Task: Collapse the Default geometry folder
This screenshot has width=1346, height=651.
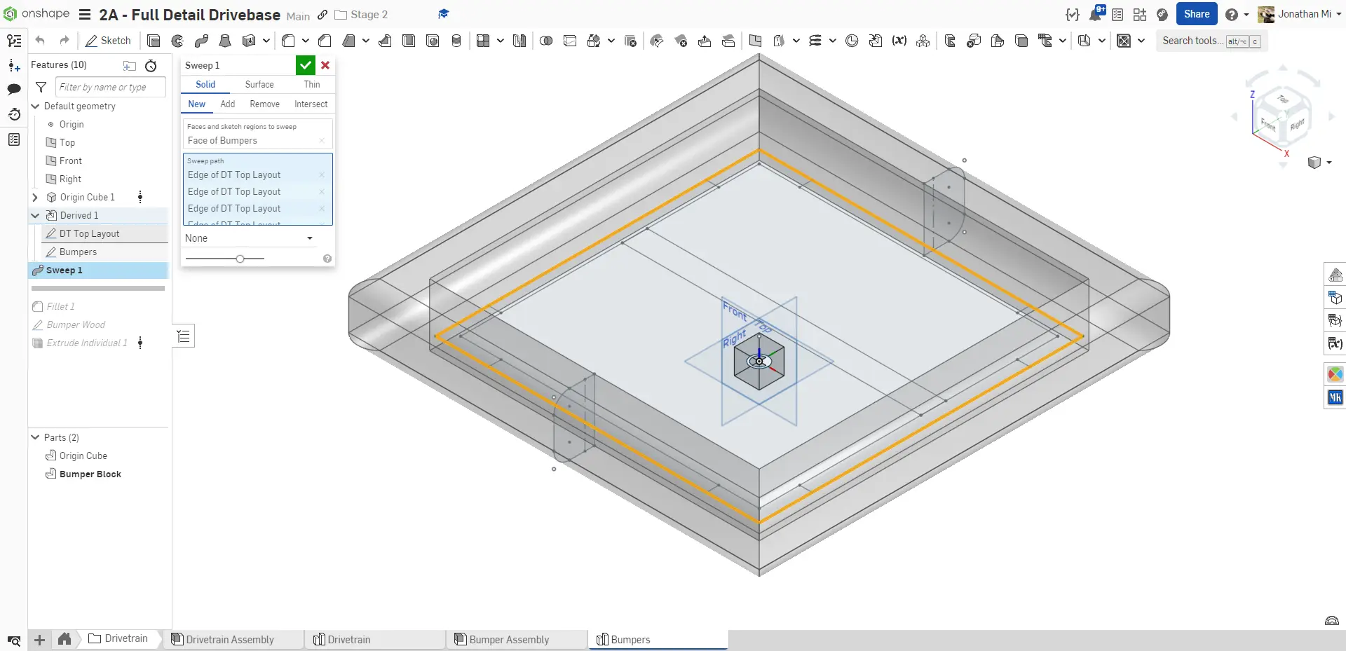Action: pos(35,106)
